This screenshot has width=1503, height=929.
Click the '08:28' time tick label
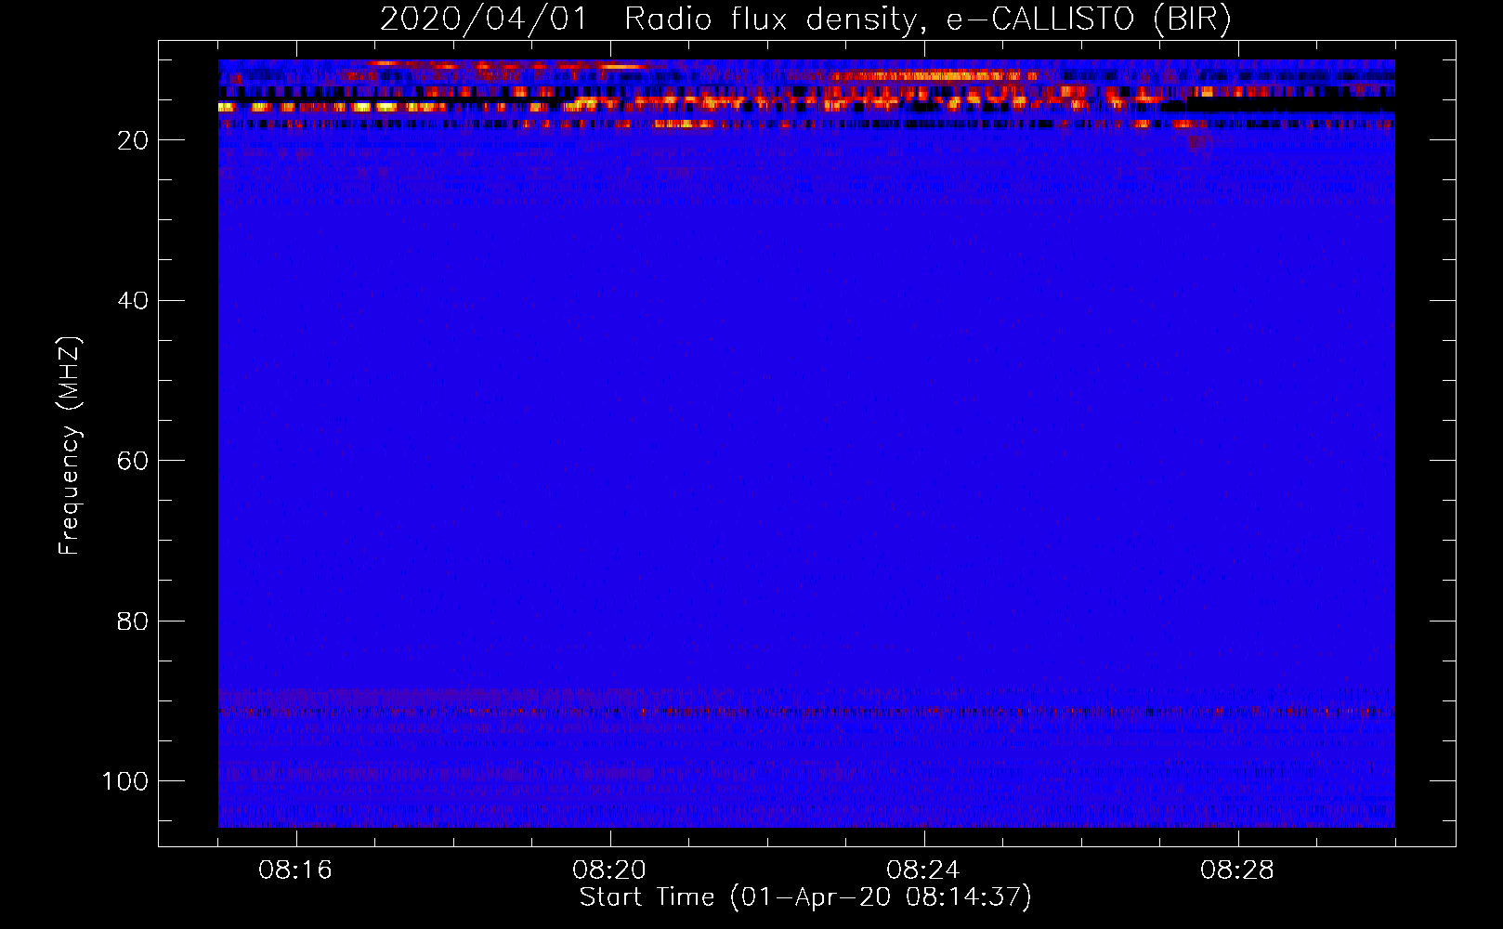(x=1237, y=870)
